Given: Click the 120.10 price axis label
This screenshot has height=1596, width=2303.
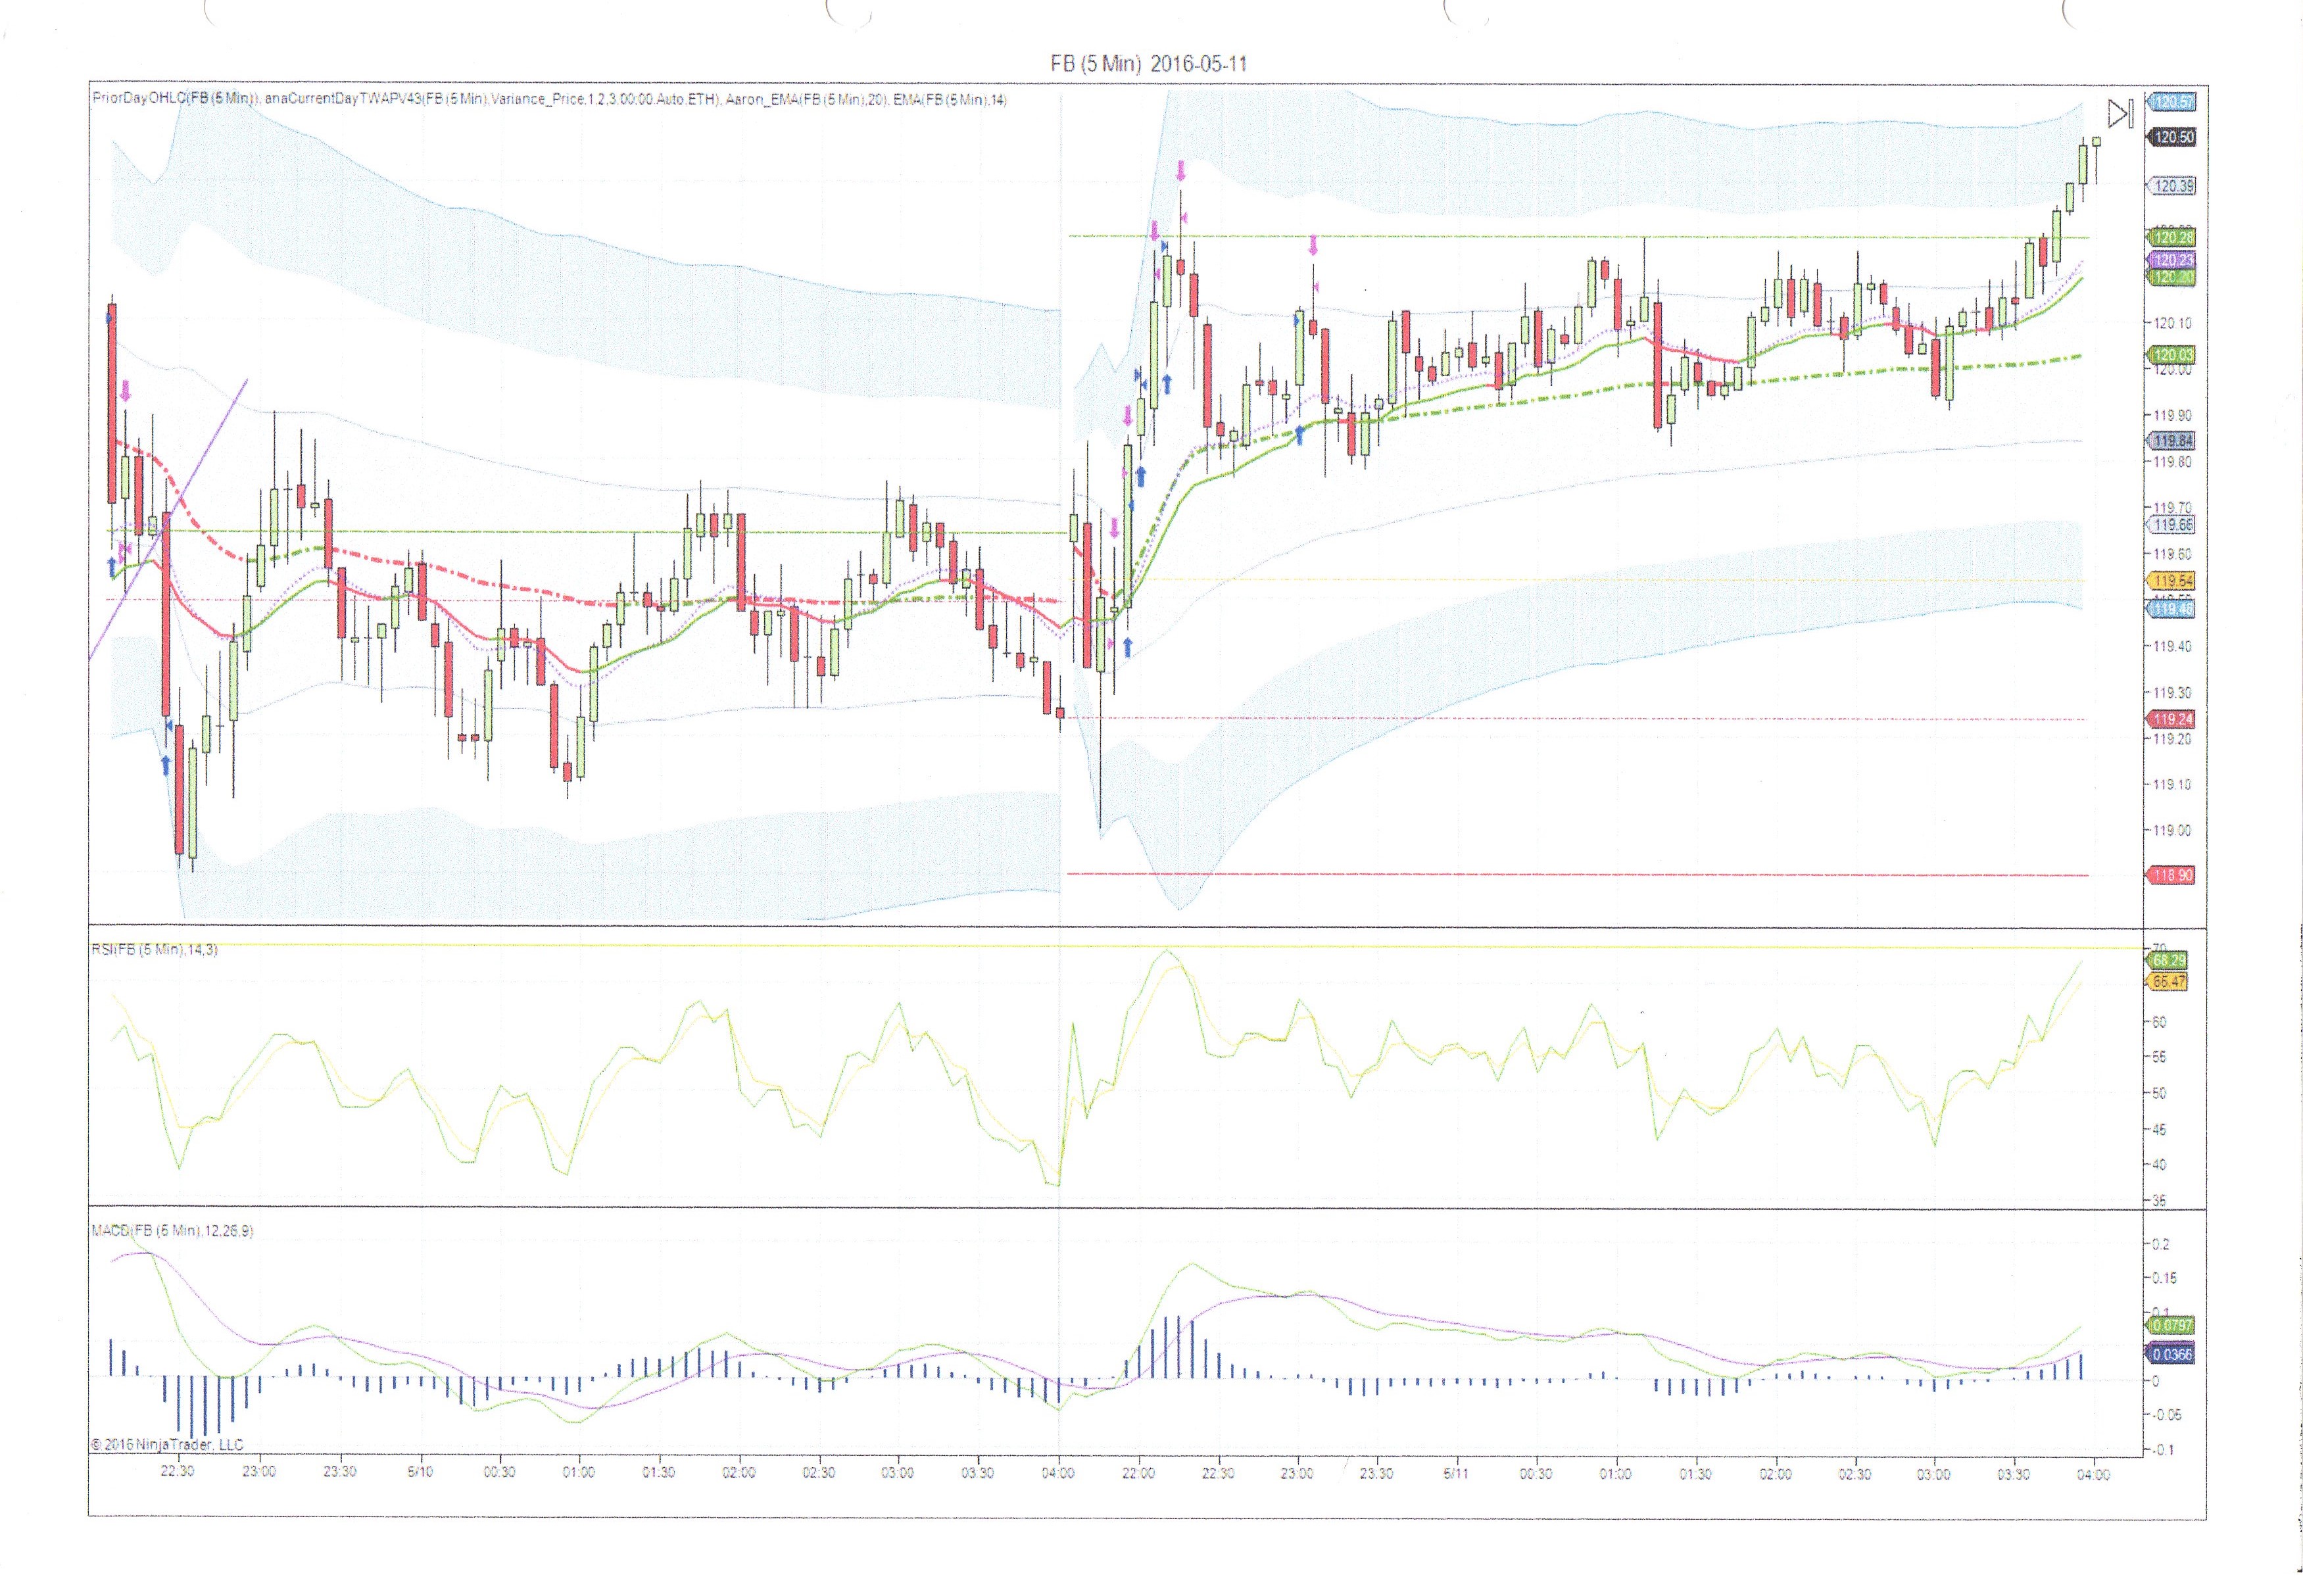Looking at the screenshot, I should 2173,323.
